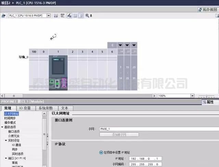Click the horizontal scrollbar right arrow

coord(154,96)
